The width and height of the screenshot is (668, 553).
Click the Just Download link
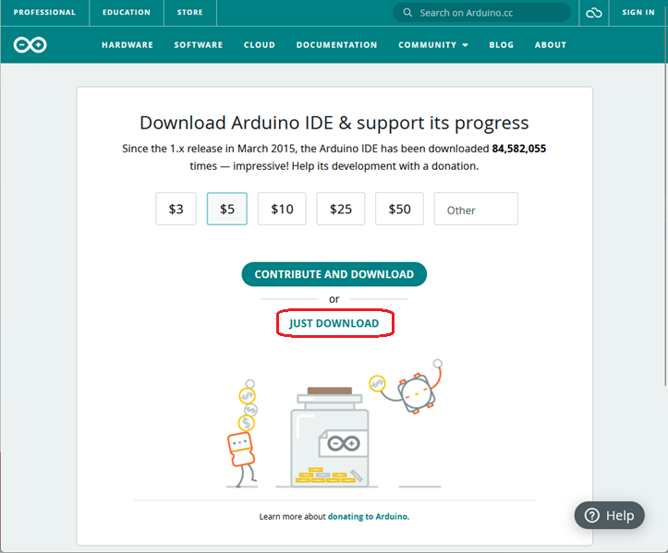(x=334, y=323)
